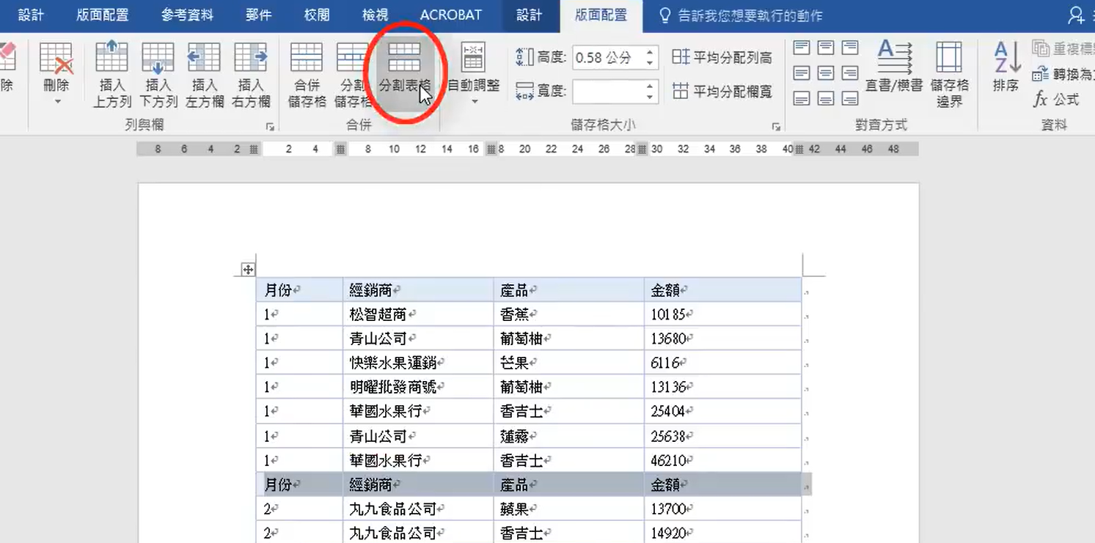
Task: Click the 芒果 product cell
Action: click(x=569, y=363)
